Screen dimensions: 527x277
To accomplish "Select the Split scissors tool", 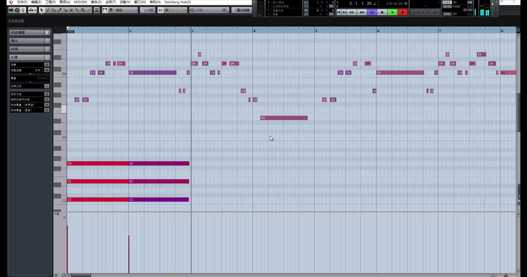I will [65, 10].
